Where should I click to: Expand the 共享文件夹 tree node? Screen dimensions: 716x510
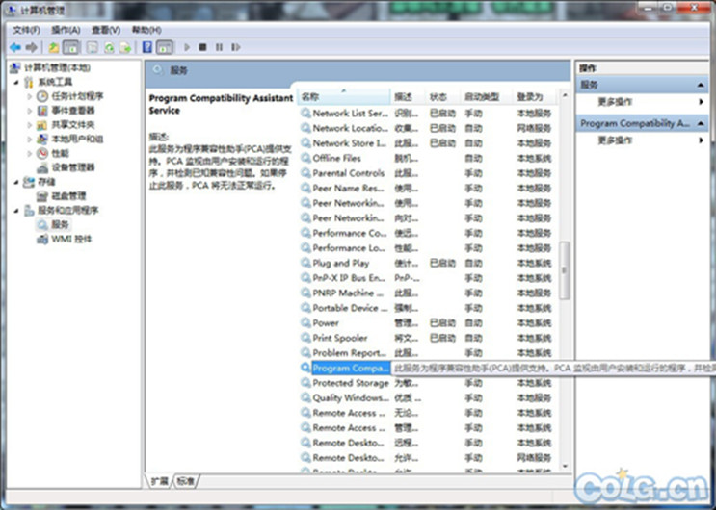coord(30,124)
